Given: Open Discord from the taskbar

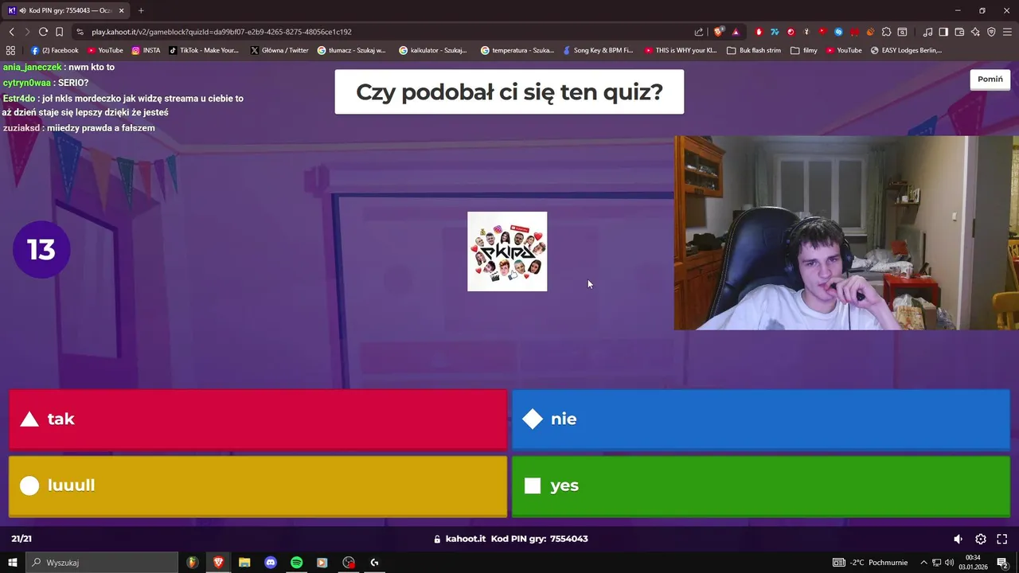Looking at the screenshot, I should 271,563.
